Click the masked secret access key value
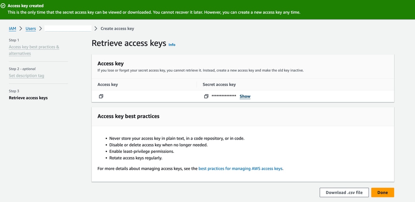415x202 pixels. point(224,96)
